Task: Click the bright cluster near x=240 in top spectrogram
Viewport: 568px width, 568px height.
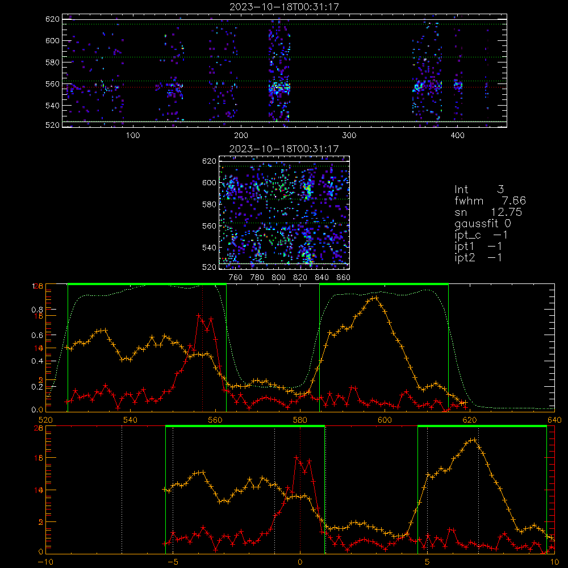Action: (x=279, y=87)
